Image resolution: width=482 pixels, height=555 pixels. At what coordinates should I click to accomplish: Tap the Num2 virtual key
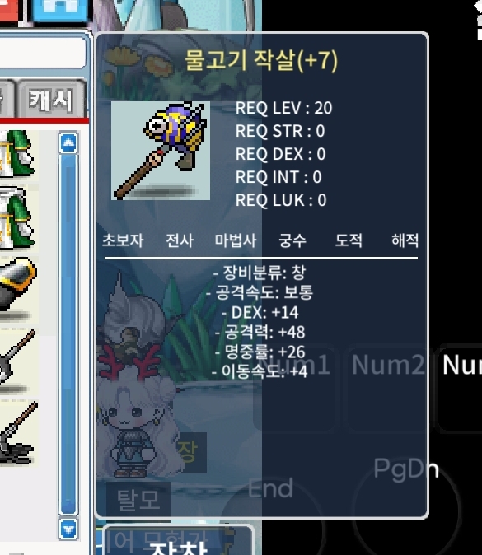[387, 388]
